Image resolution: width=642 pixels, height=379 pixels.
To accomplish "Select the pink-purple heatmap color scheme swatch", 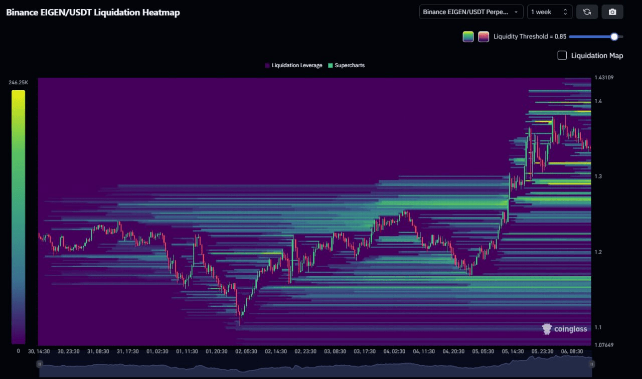I will click(x=484, y=37).
